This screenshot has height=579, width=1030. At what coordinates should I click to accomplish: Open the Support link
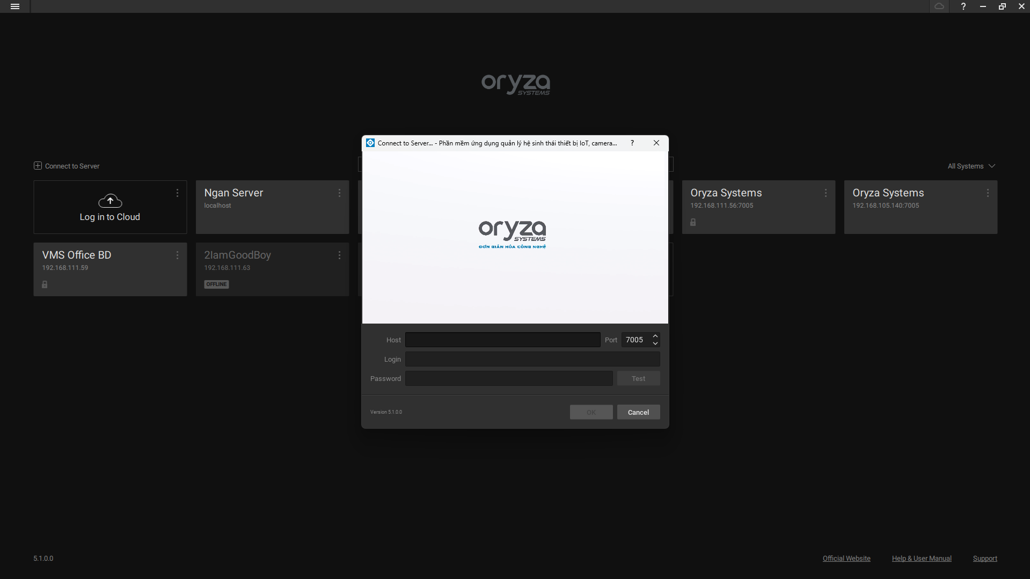pyautogui.click(x=985, y=558)
